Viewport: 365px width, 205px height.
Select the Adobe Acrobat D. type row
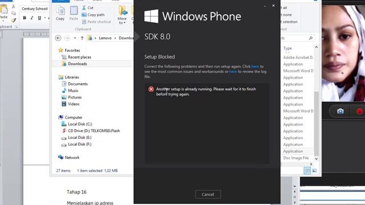[298, 58]
